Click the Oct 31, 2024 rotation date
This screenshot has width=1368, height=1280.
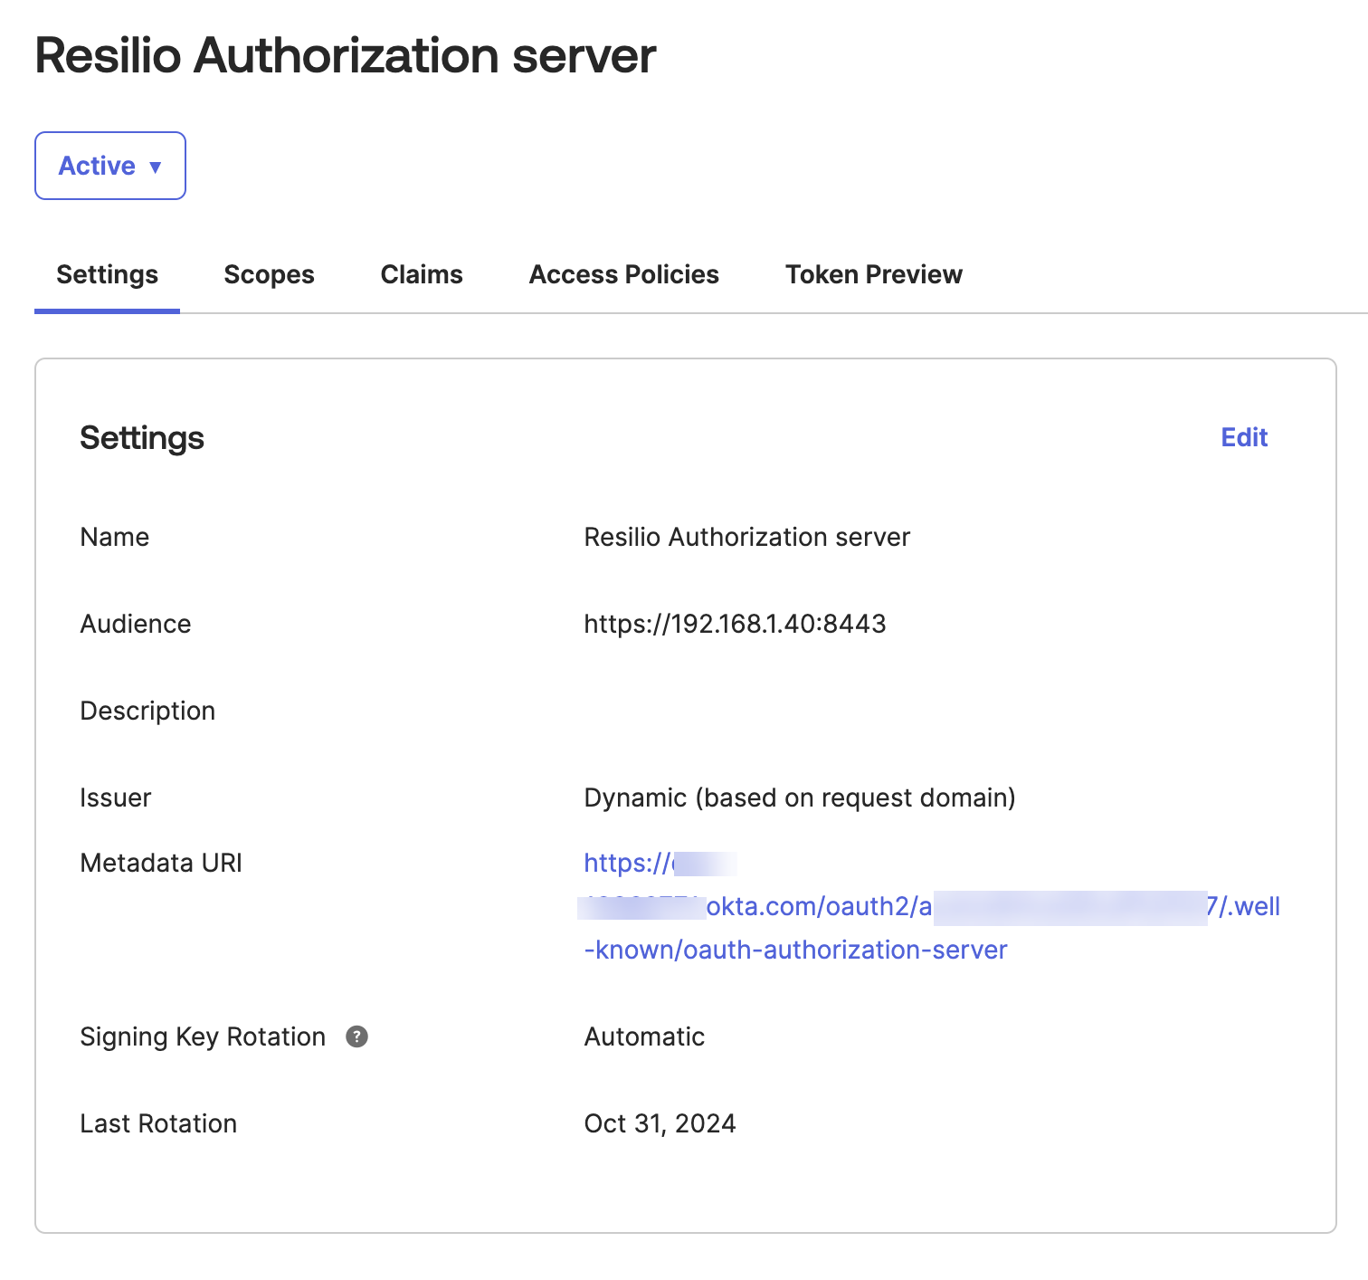click(660, 1123)
